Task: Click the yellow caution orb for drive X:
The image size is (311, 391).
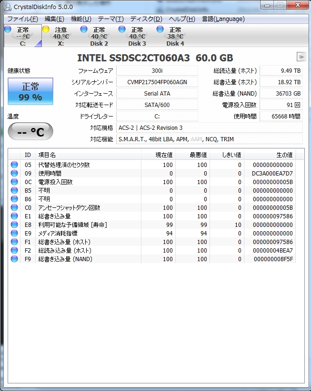Action: (46, 29)
